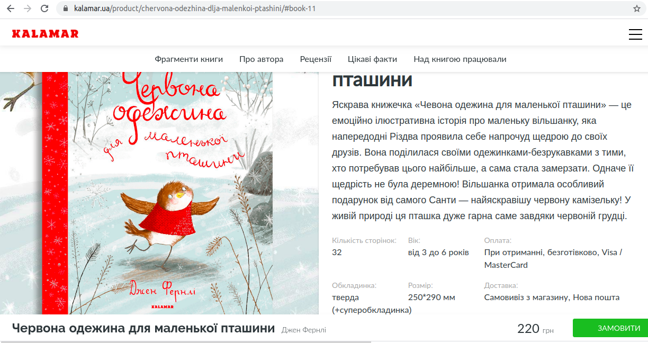Click the browser back arrow
Screen dimensions: 648x343
[x=11, y=8]
